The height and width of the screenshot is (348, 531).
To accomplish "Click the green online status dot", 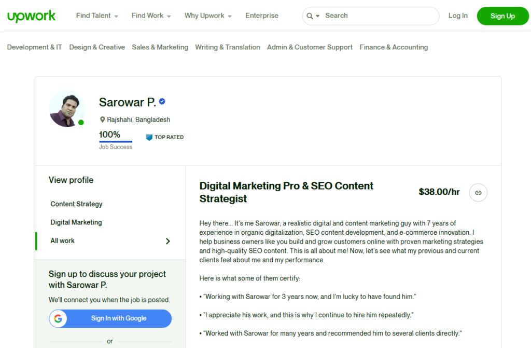I will tap(81, 123).
